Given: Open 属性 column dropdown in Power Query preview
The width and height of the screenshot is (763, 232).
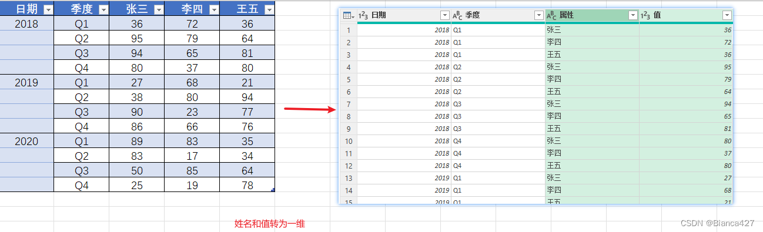Looking at the screenshot, I should point(633,15).
